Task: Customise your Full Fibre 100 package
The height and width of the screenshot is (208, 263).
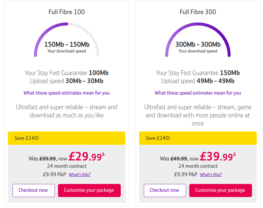Action: pos(89,190)
